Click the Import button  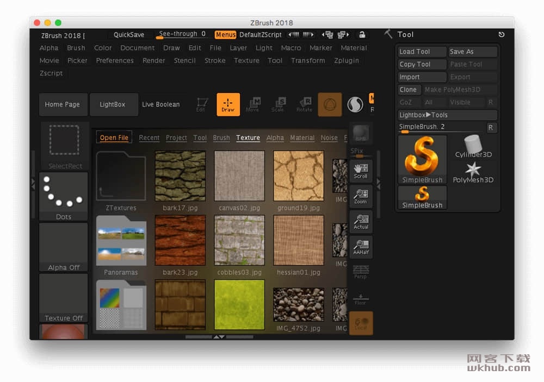(x=422, y=77)
